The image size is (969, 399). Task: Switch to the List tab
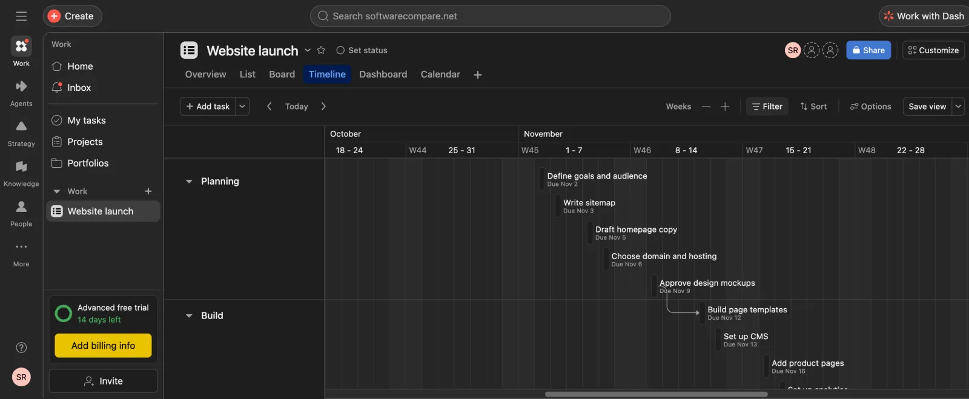(x=247, y=74)
